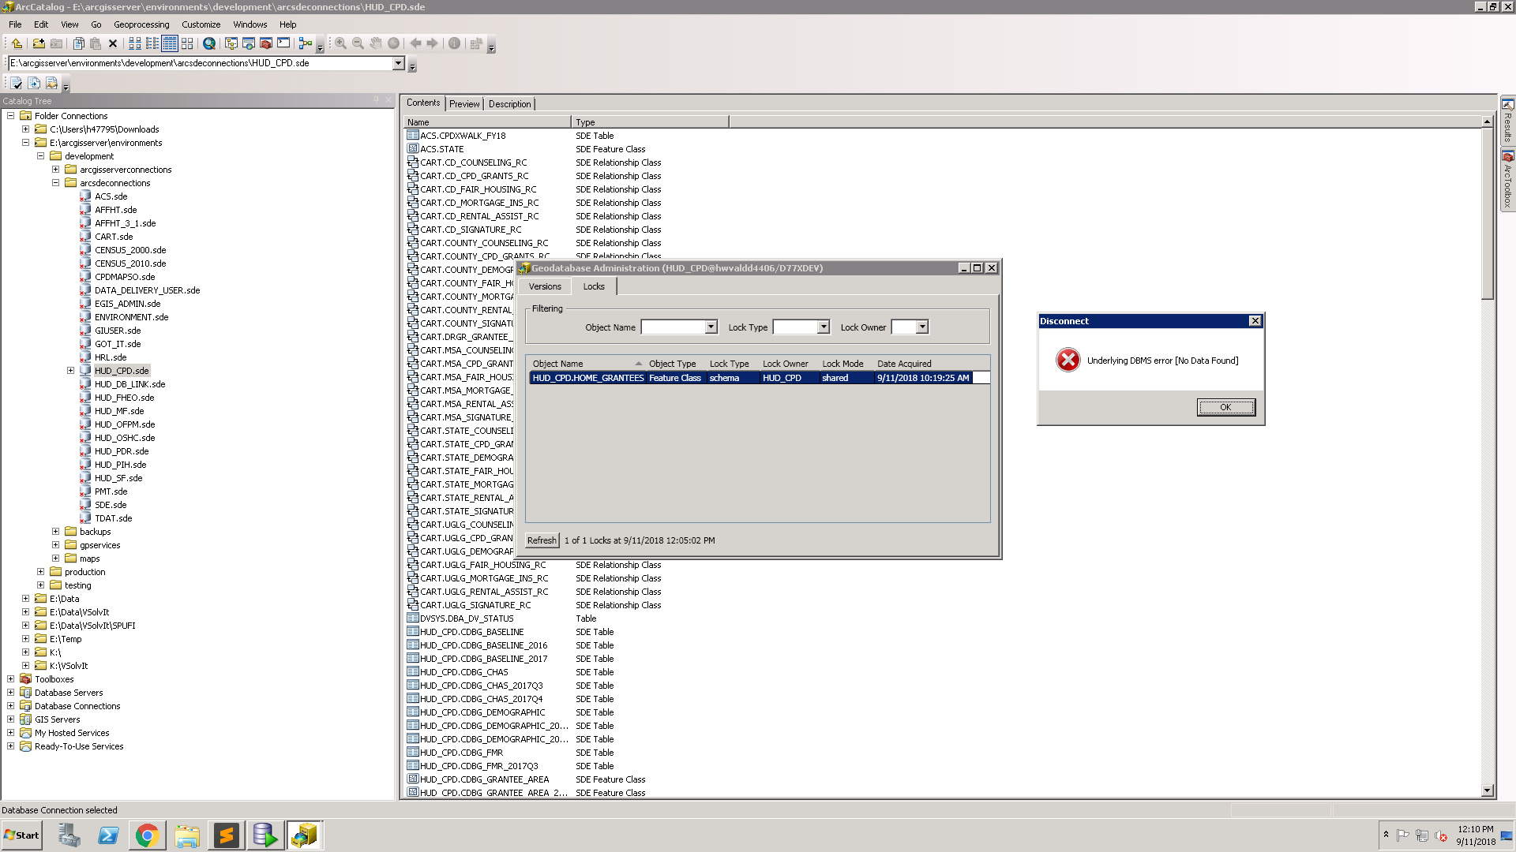This screenshot has height=852, width=1516.
Task: Open the File menu
Action: [15, 24]
